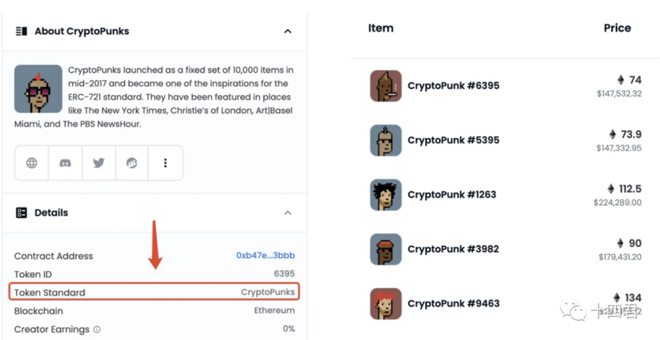Open the three-dot more options menu
The width and height of the screenshot is (660, 340).
pos(166,163)
